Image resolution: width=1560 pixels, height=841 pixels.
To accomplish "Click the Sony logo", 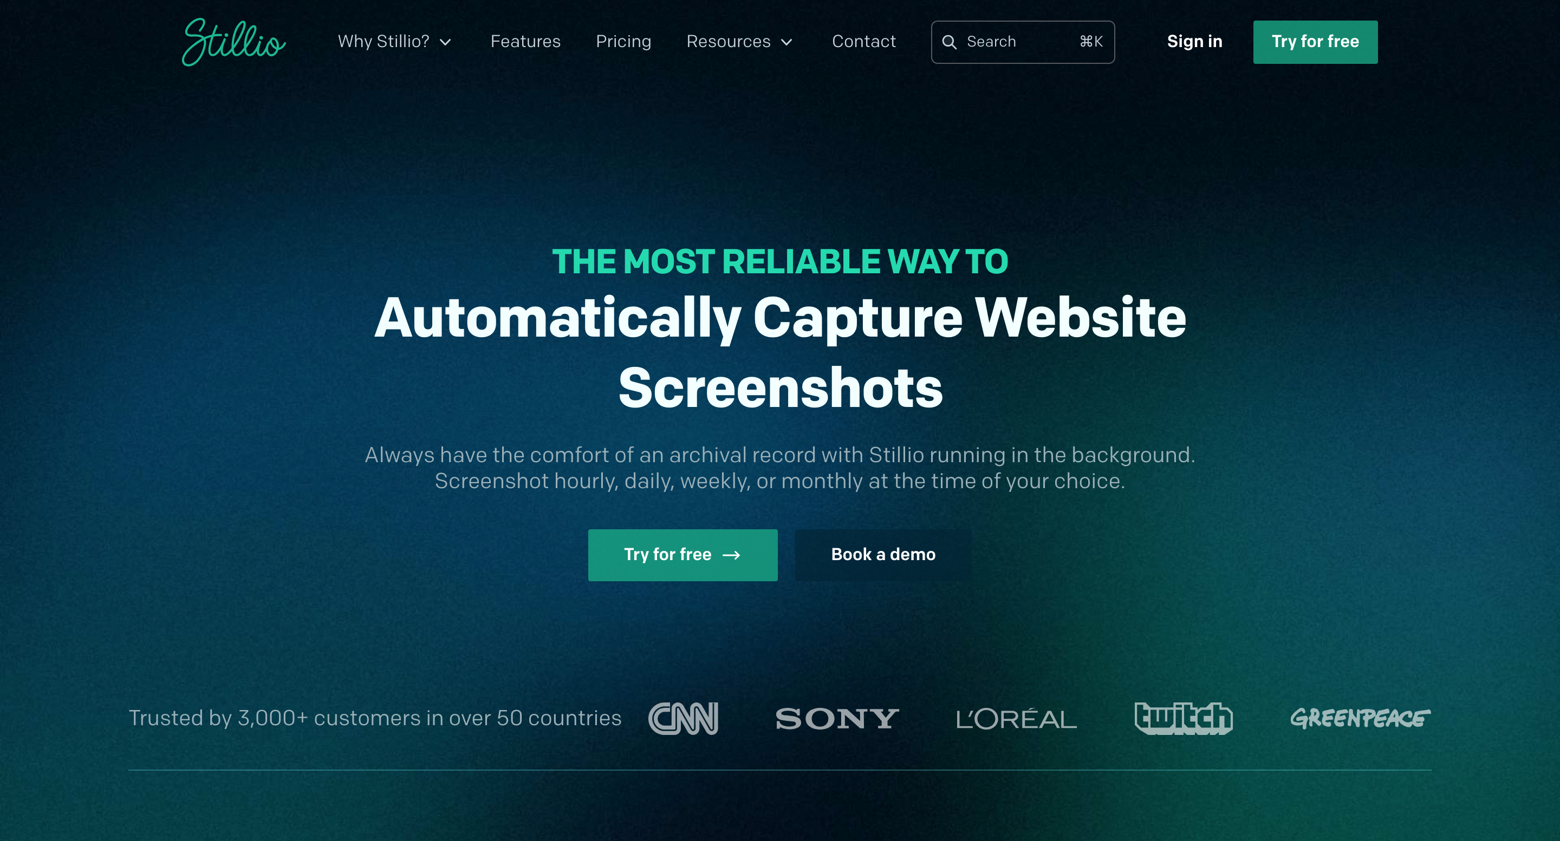I will [x=837, y=719].
